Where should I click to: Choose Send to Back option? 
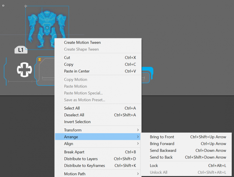click(161, 157)
